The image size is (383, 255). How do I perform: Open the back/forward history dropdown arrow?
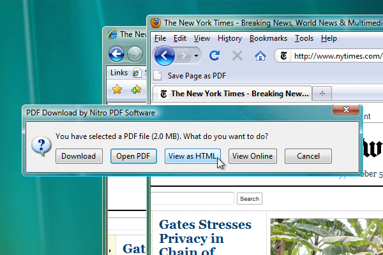197,56
